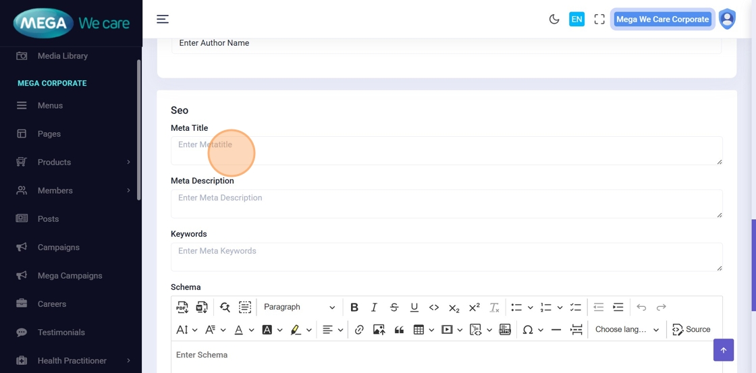Open the Paragraph heading dropdown
Viewport: 756px width, 373px height.
(x=299, y=308)
